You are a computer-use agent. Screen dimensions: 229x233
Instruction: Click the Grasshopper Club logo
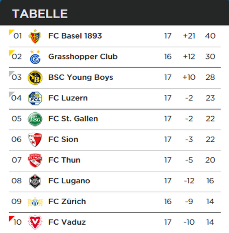tap(35, 57)
